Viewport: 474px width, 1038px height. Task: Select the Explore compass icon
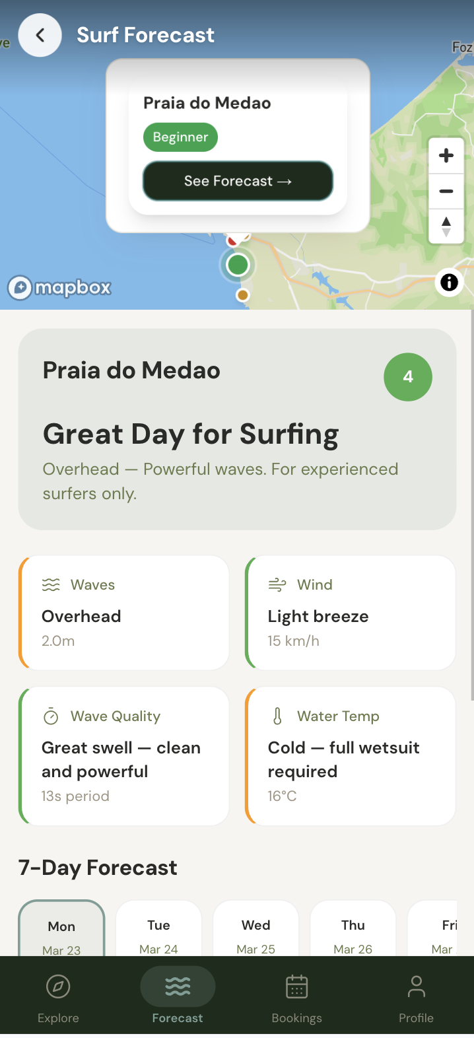[x=58, y=985]
